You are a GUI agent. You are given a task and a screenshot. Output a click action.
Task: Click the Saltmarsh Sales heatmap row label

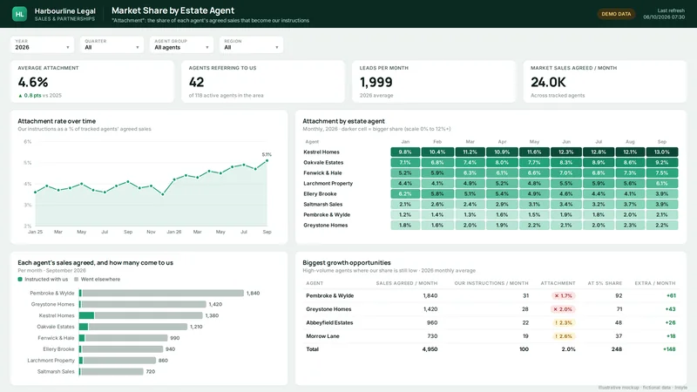pyautogui.click(x=323, y=205)
